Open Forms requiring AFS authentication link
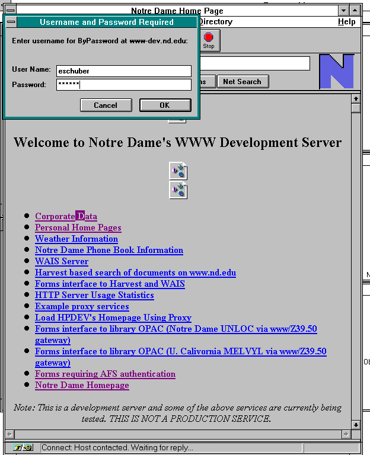The height and width of the screenshot is (455, 370). point(105,374)
